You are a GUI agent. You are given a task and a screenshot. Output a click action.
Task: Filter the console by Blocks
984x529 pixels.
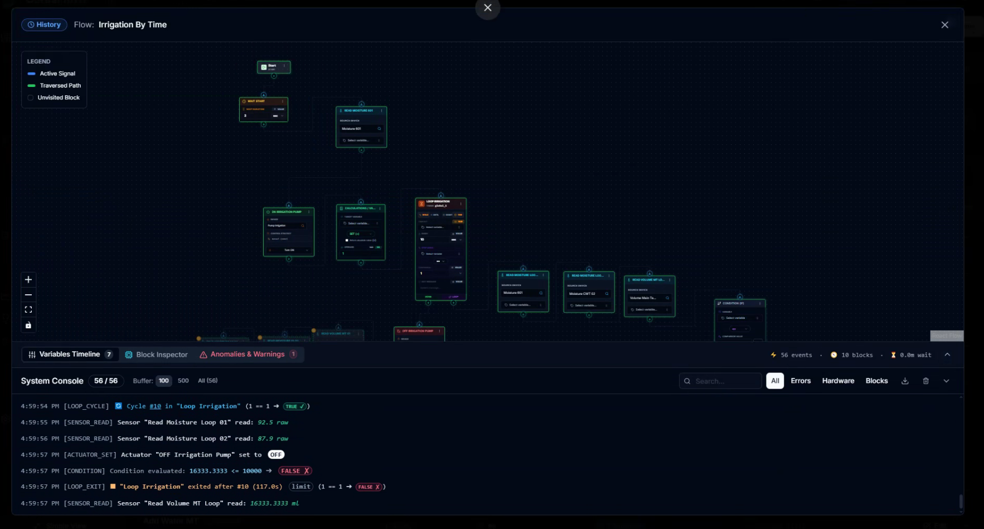point(876,381)
